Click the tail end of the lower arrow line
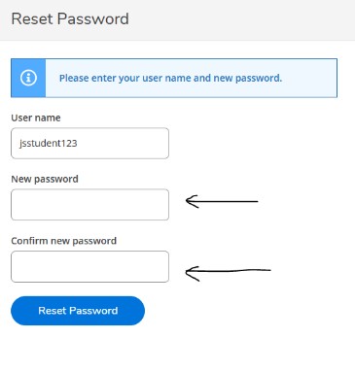The height and width of the screenshot is (372, 355). tap(269, 270)
